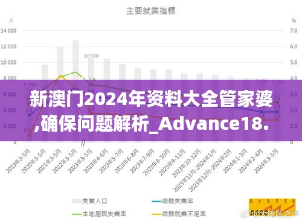
Task: Click the tallest grey bar for 2022年3-5月
Action: 75,91
